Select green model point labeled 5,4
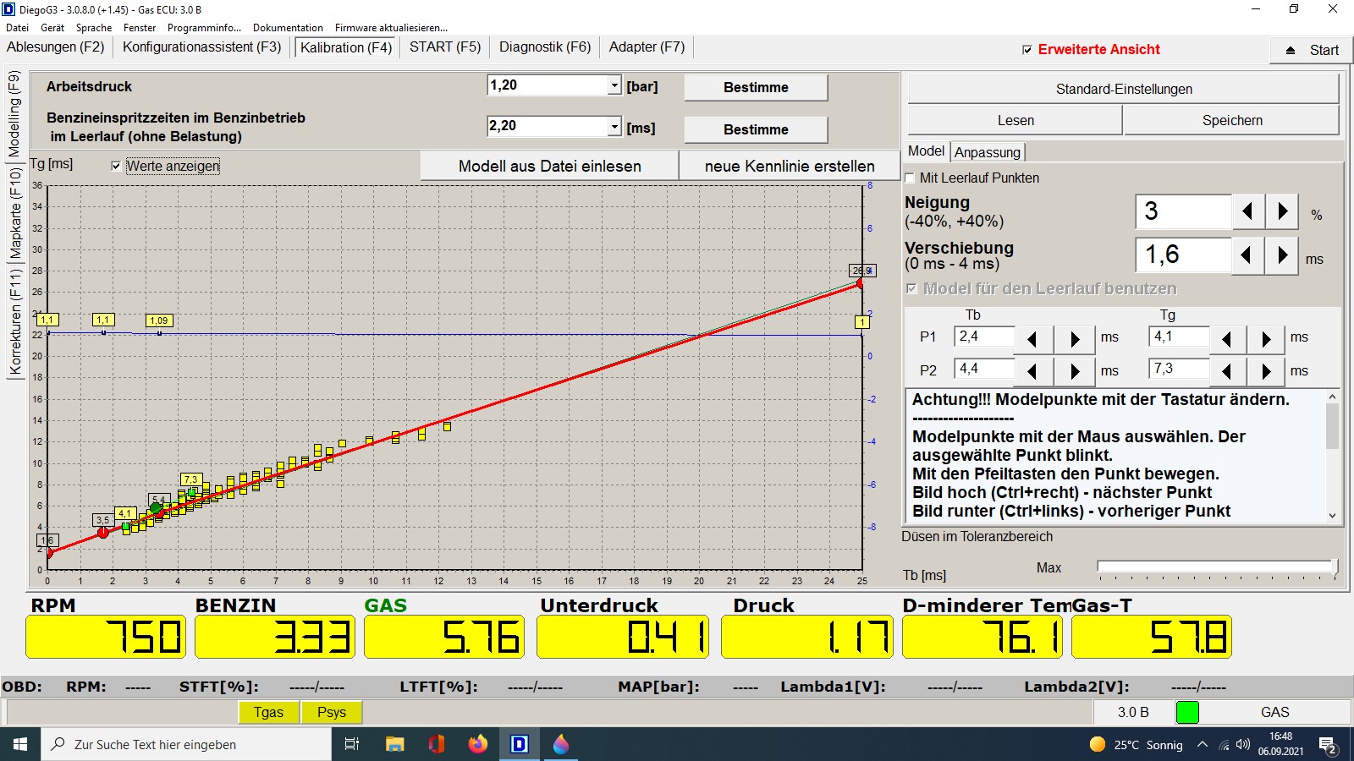This screenshot has width=1354, height=761. pos(156,508)
